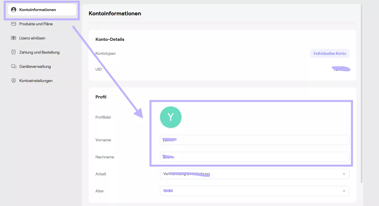379x206 pixels.
Task: Click the Produkte und Pläne card icon
Action: [13, 24]
